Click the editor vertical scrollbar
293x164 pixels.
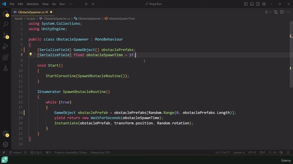coord(291,54)
